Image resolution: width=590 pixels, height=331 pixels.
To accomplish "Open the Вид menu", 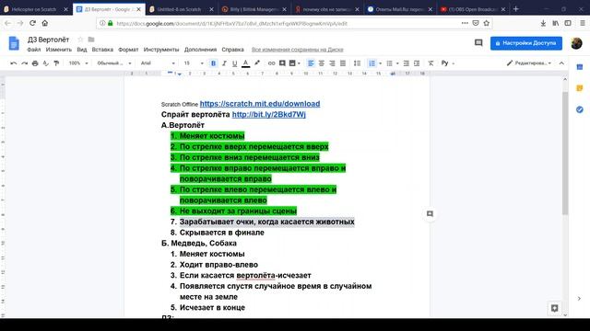I will coord(82,50).
